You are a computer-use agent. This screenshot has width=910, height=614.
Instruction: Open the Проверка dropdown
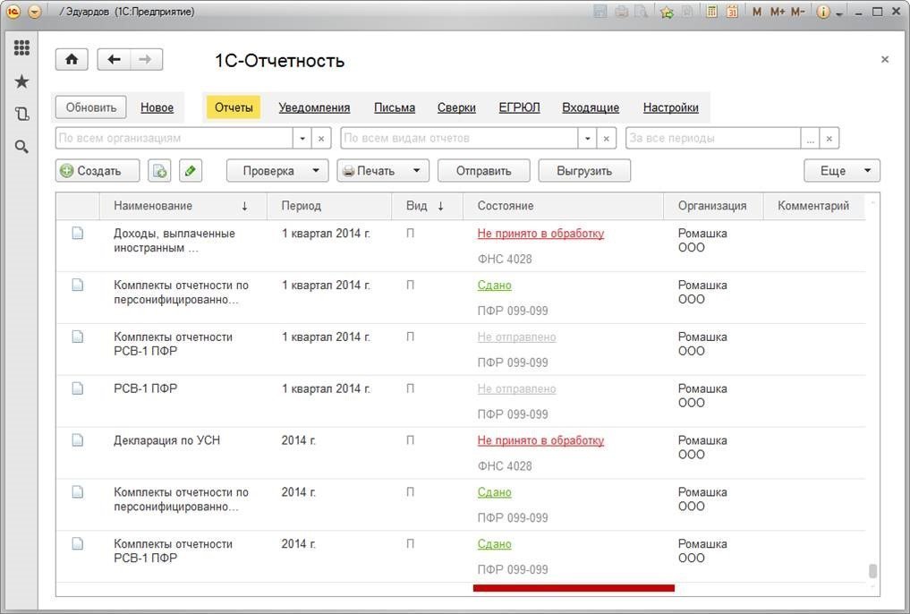277,171
